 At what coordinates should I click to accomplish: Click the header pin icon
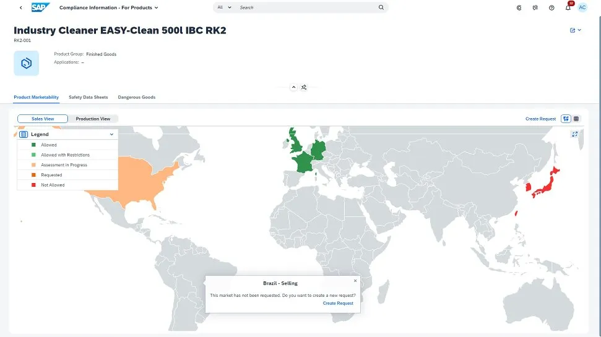point(304,87)
